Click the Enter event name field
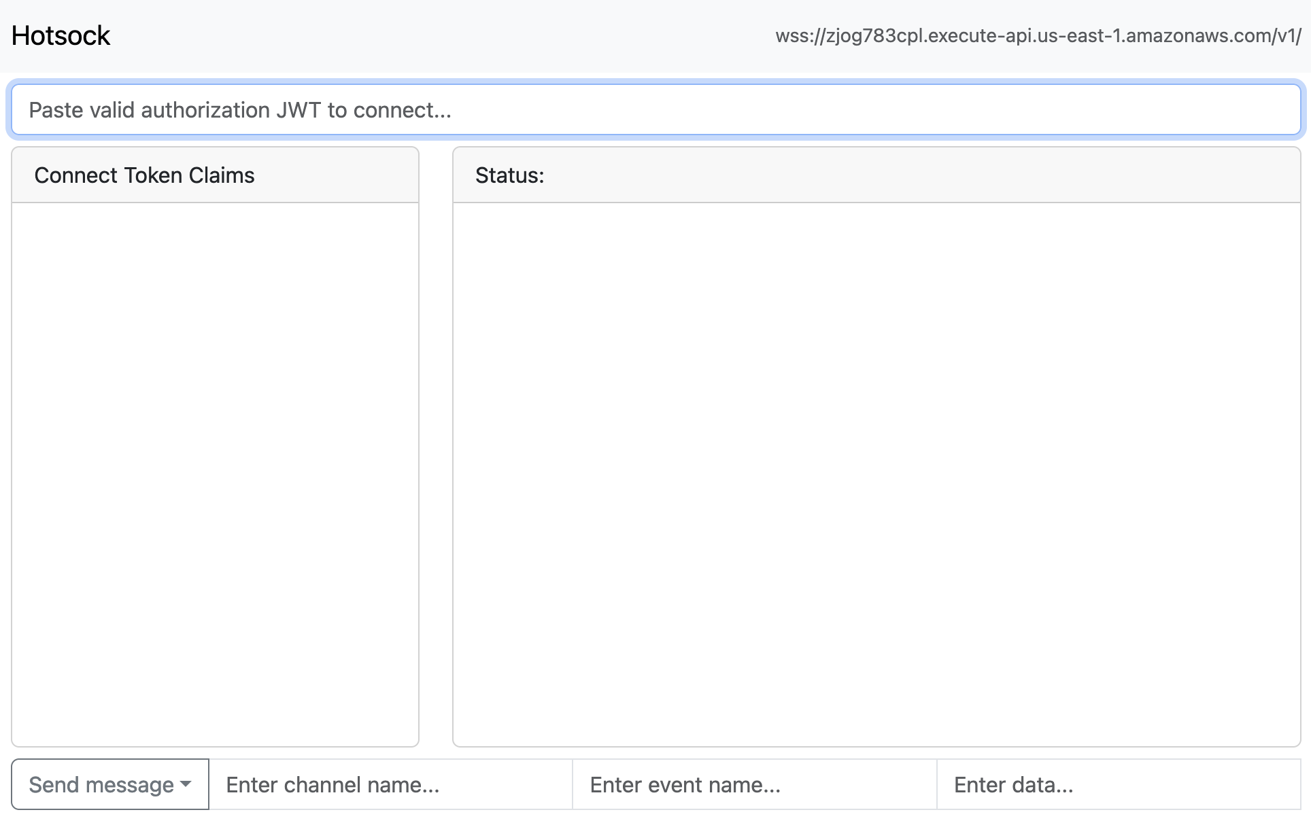 tap(754, 784)
